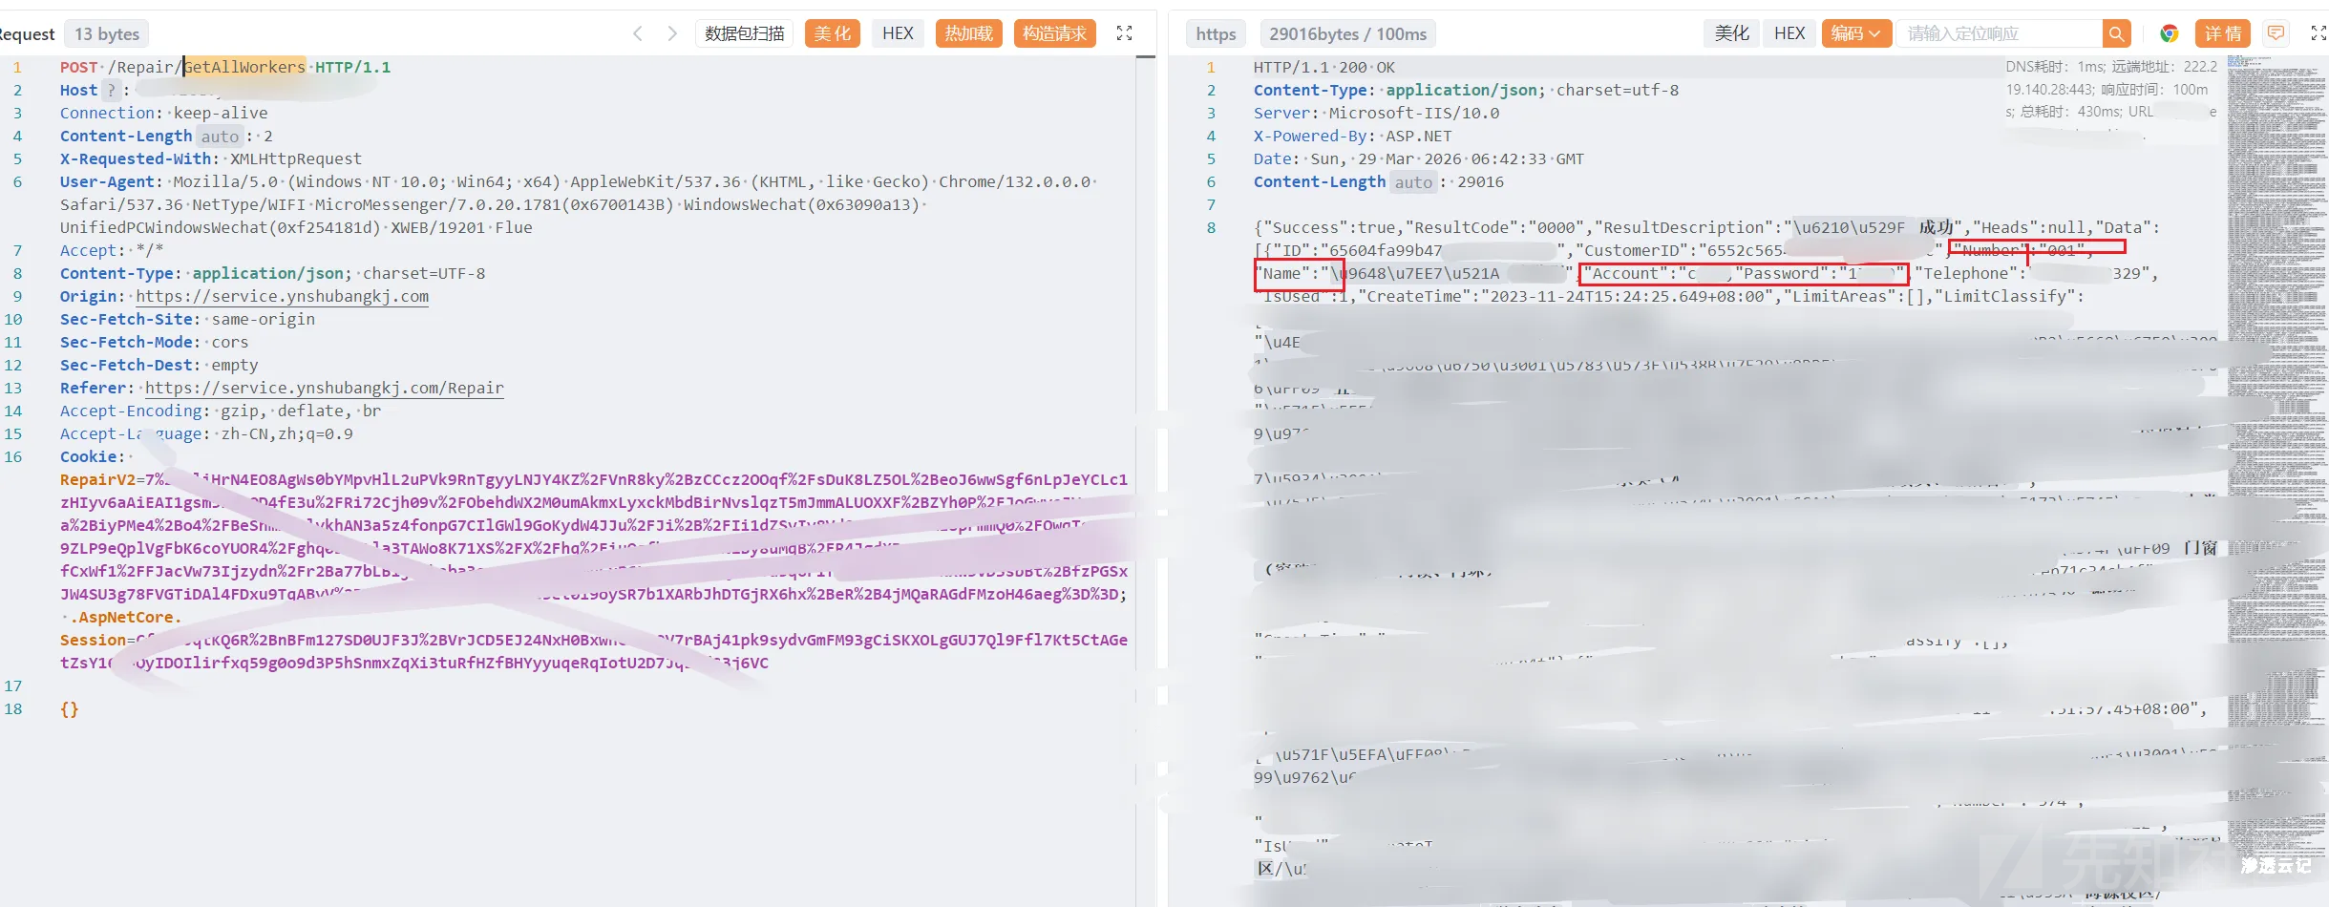This screenshot has height=907, width=2329.
Task: Click the request Content-Length auto tag
Action: [x=220, y=137]
